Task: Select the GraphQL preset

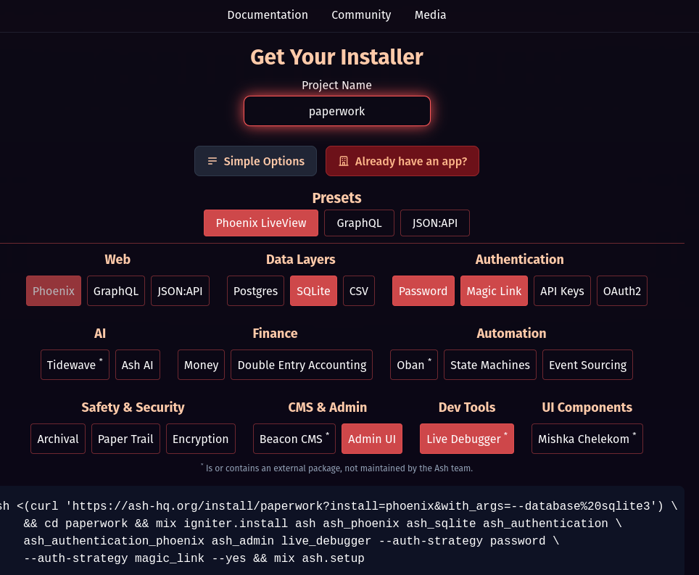Action: coord(359,223)
